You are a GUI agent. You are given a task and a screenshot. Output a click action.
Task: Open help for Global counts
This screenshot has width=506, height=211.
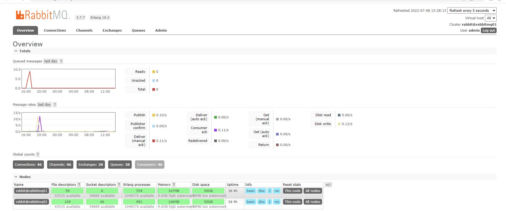point(37,154)
